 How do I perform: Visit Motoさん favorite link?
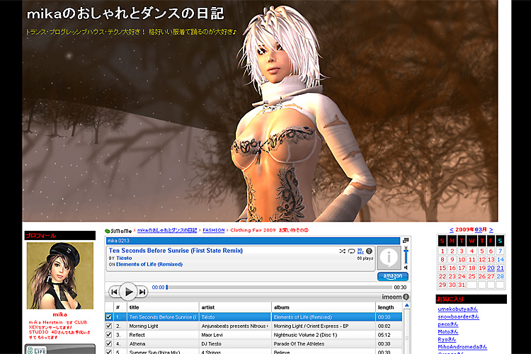(x=448, y=332)
